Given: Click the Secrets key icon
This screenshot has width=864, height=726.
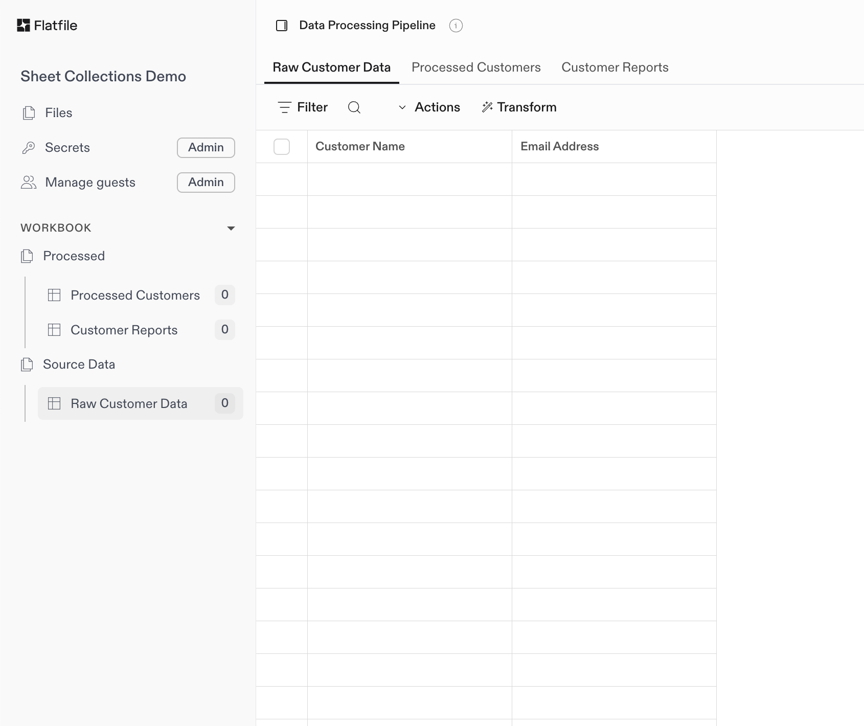Looking at the screenshot, I should click(x=29, y=148).
